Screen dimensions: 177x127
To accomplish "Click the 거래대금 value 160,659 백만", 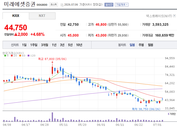I will (x=165, y=35).
